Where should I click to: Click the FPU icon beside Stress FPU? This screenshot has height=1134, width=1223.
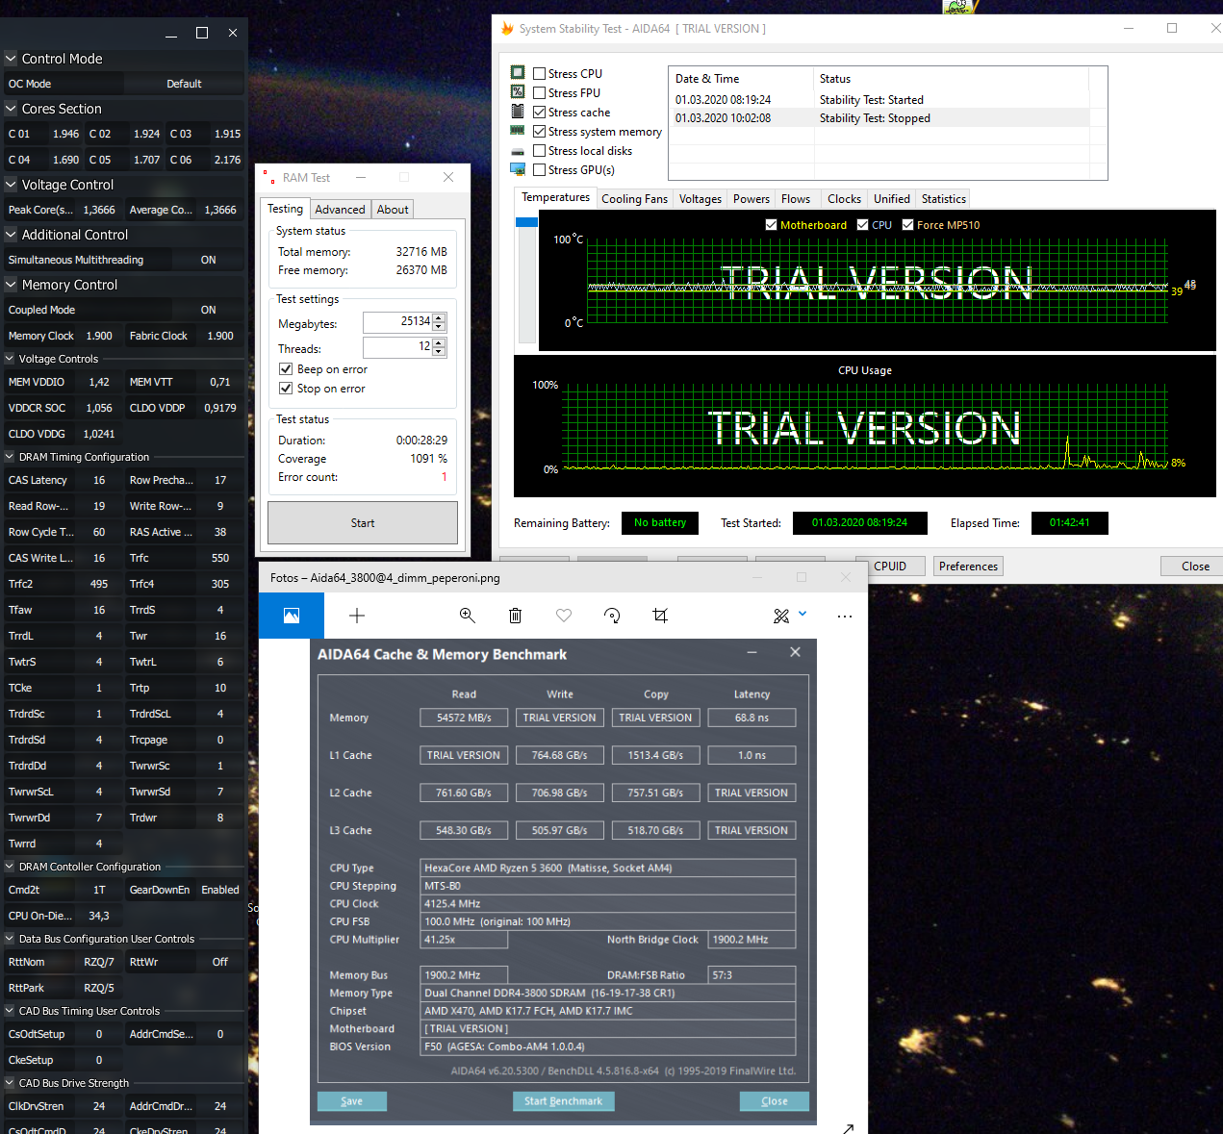[x=518, y=92]
